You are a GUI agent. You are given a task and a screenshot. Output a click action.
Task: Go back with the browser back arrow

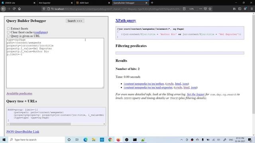pyautogui.click(x=4, y=9)
